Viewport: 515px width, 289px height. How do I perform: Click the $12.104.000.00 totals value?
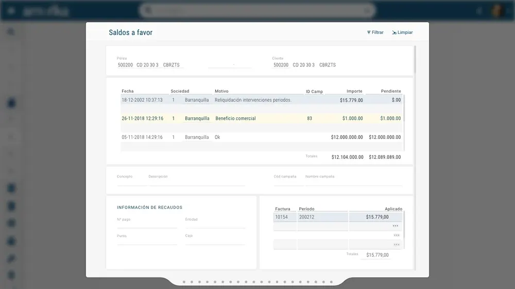[x=347, y=157]
